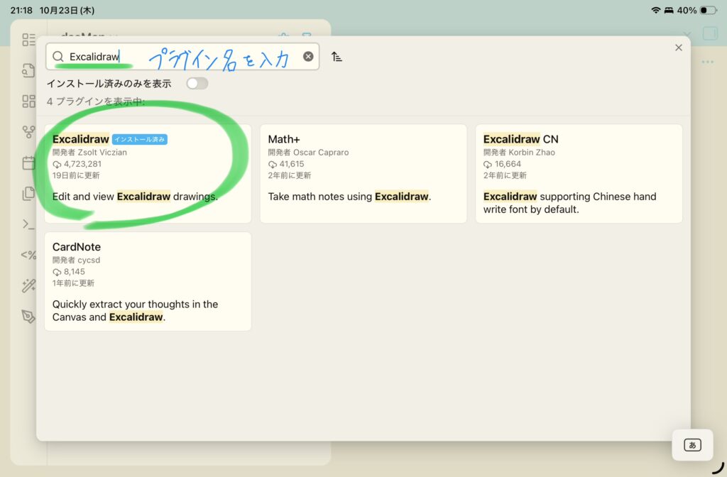
Task: Click the Excalidraw pen nib ribbon icon
Action: click(28, 317)
